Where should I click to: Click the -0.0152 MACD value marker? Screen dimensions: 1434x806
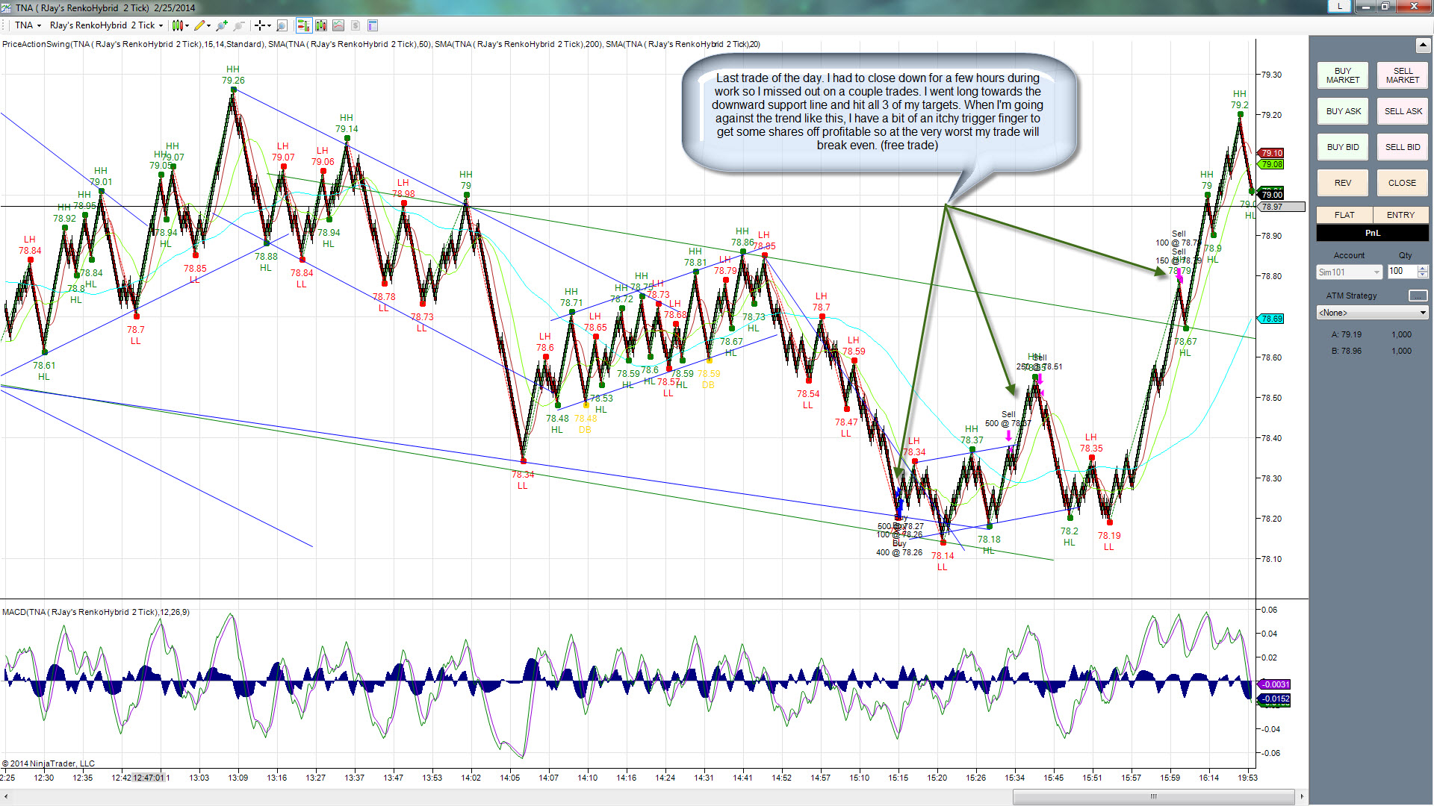click(x=1274, y=699)
